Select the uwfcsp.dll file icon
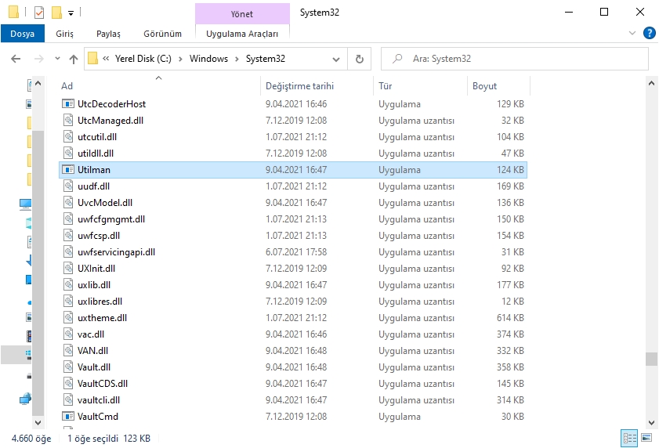 [68, 235]
